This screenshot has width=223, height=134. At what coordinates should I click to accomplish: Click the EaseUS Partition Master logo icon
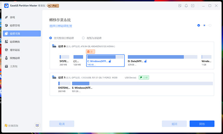coord(6,6)
